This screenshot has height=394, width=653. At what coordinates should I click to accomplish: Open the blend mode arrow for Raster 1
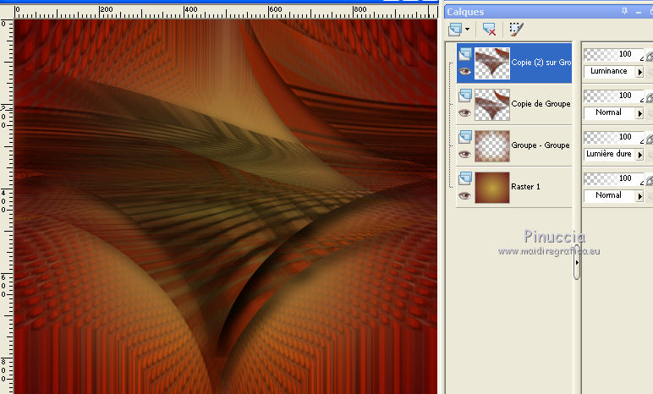[x=639, y=196]
